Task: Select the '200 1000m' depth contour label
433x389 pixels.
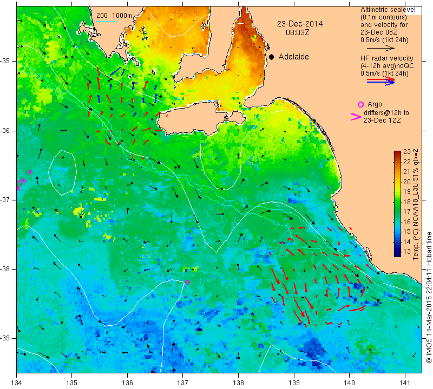Action: click(x=114, y=16)
